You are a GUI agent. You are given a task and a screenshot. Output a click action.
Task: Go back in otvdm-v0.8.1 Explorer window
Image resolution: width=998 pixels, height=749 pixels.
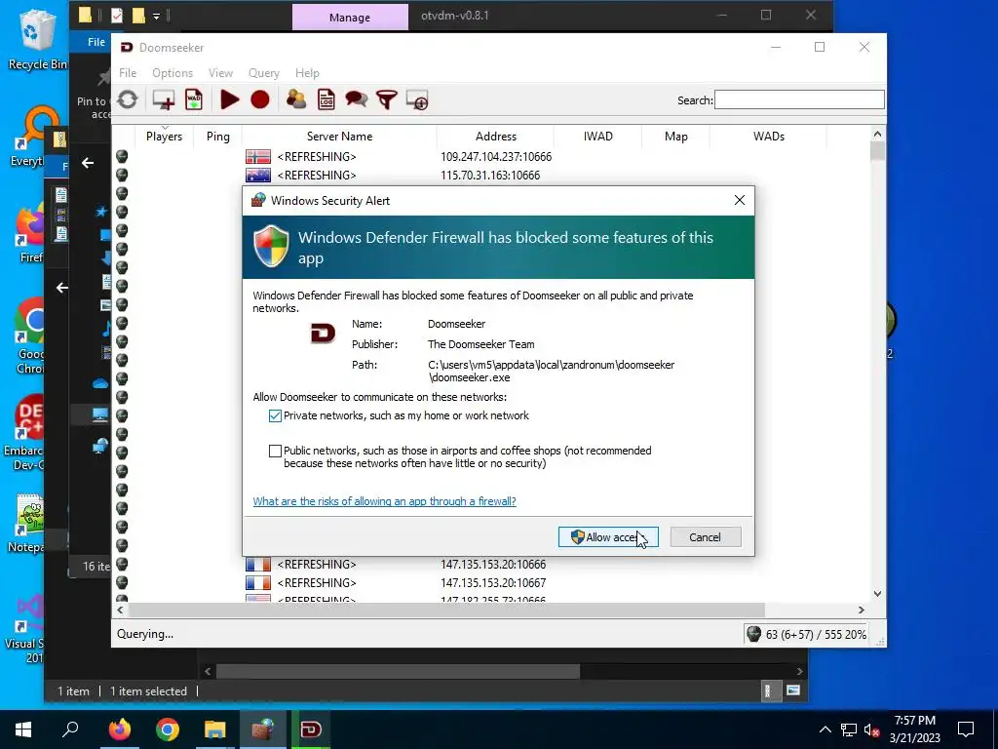click(x=88, y=163)
